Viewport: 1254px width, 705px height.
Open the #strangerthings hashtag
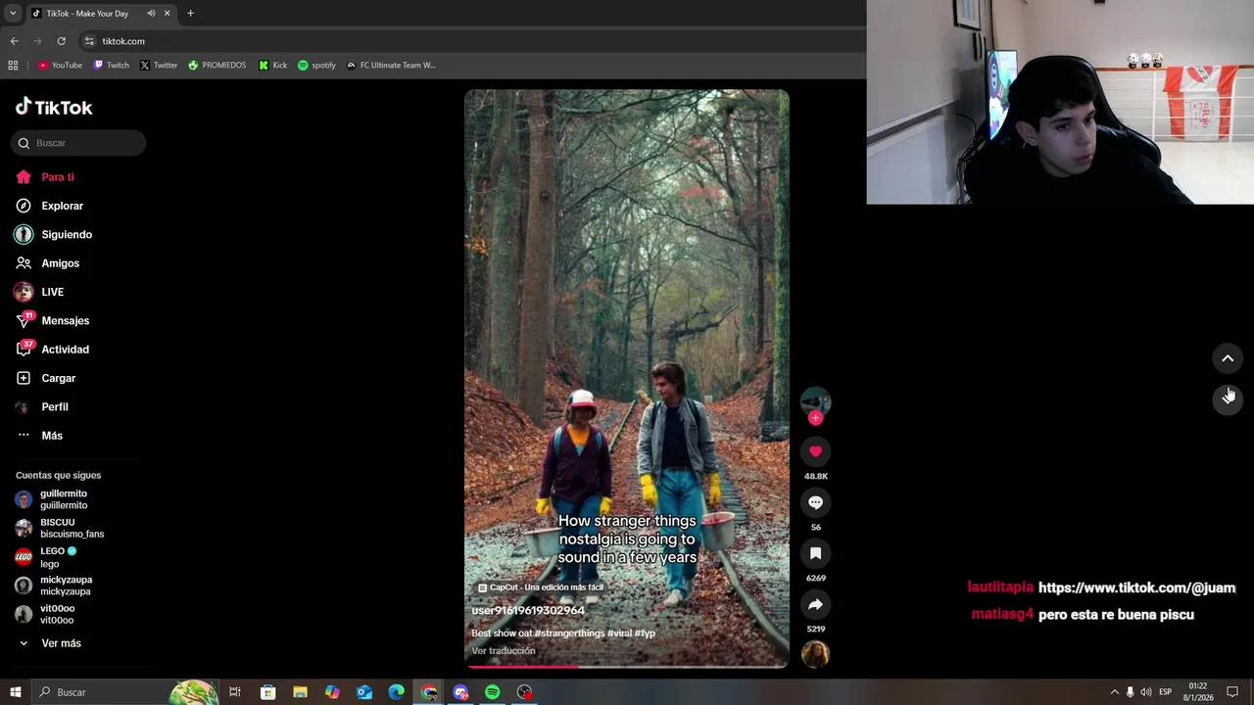(569, 634)
